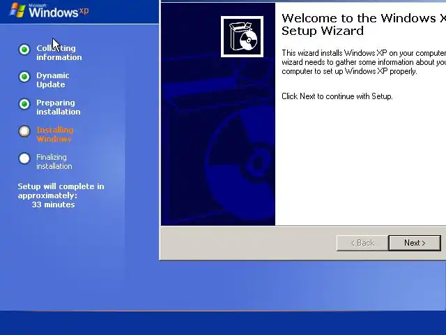Click 'Setup will complete in approximately' text
This screenshot has height=335, width=446.
click(x=61, y=191)
